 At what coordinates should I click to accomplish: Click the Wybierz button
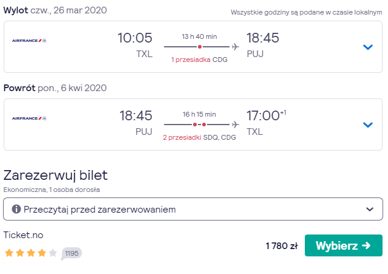click(344, 245)
